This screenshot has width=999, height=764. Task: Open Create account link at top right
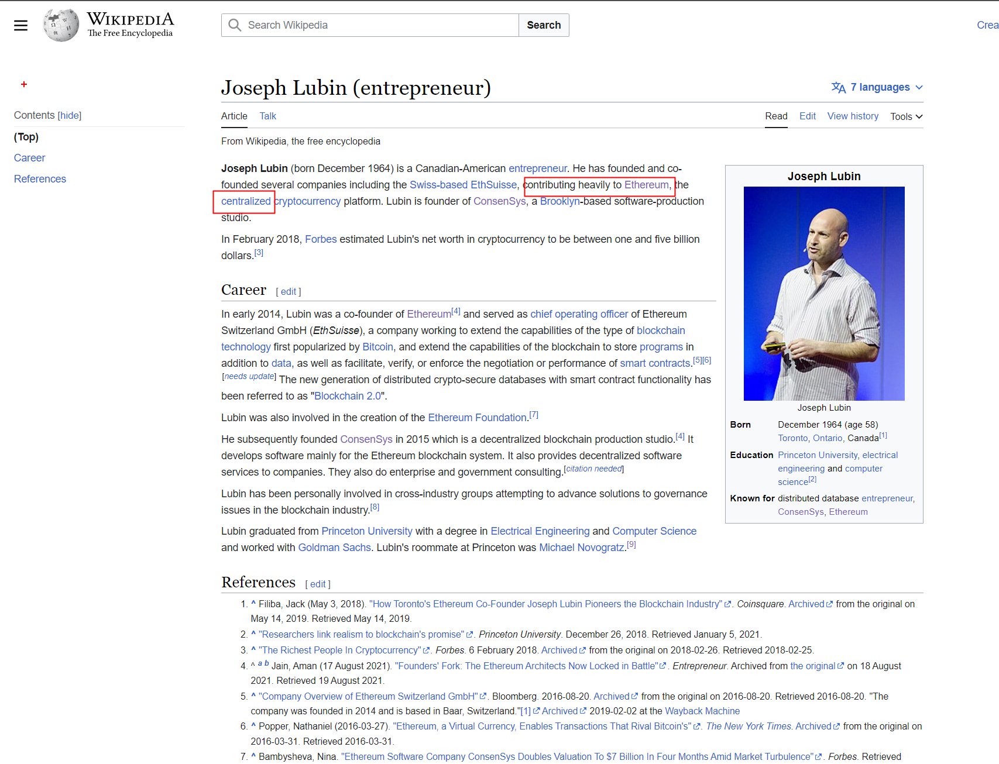click(x=988, y=25)
